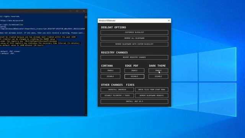Image resolution: width=245 pixels, height=138 pixels.
Task: Click 'REGISTRY CHANGES' heading
Action: click(x=114, y=53)
